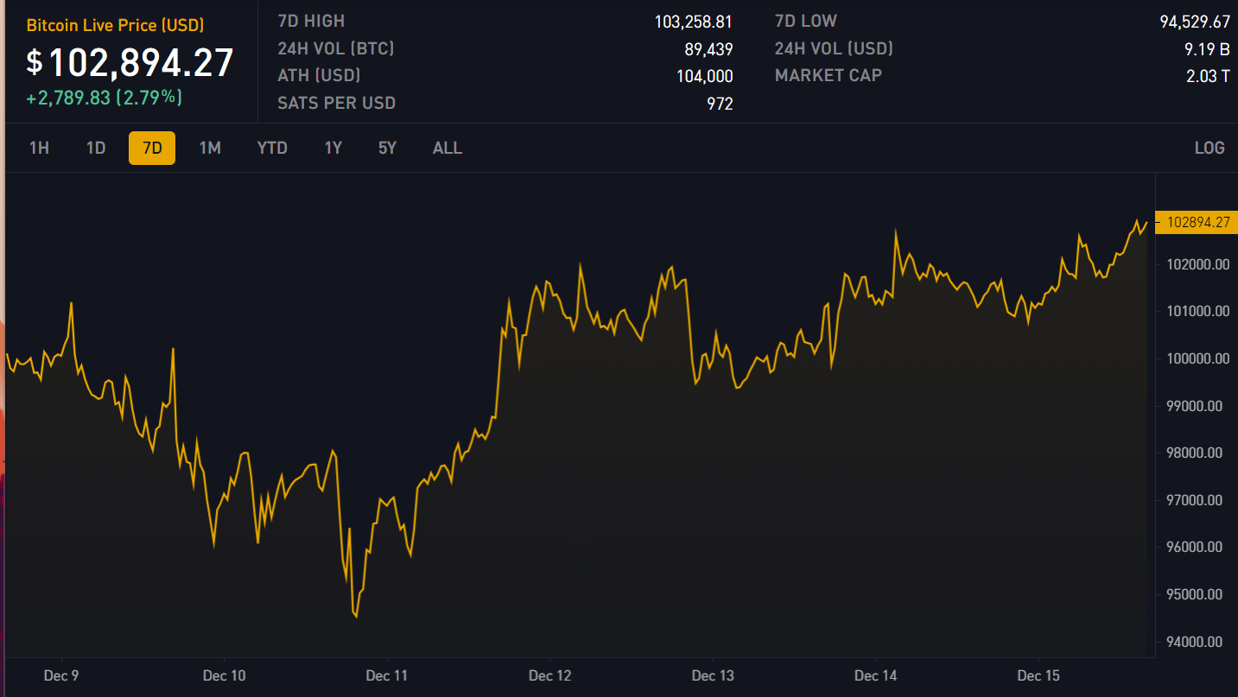The width and height of the screenshot is (1238, 697).
Task: Click the 7D HIGH label
Action: pyautogui.click(x=311, y=21)
